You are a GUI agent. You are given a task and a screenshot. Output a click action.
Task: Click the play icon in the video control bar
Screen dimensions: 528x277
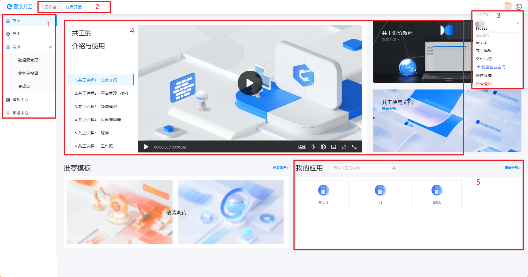pos(146,147)
